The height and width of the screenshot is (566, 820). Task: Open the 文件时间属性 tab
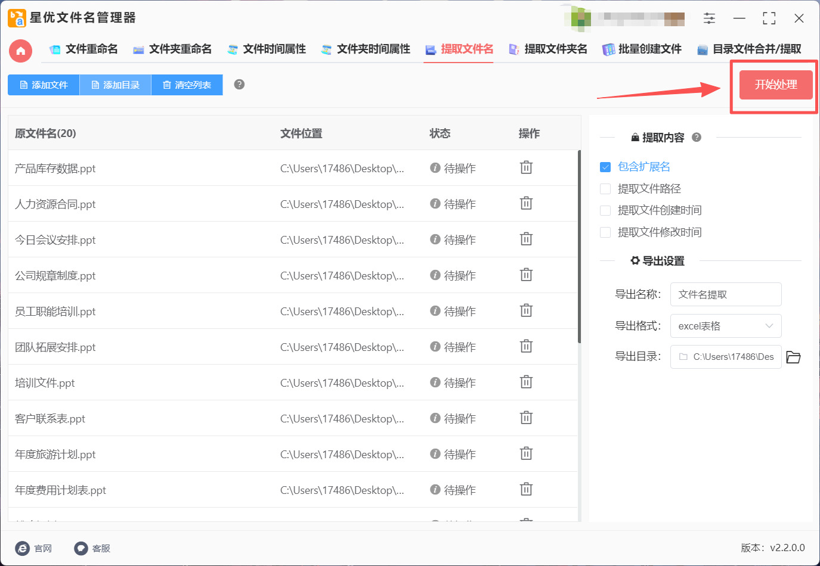pyautogui.click(x=267, y=49)
